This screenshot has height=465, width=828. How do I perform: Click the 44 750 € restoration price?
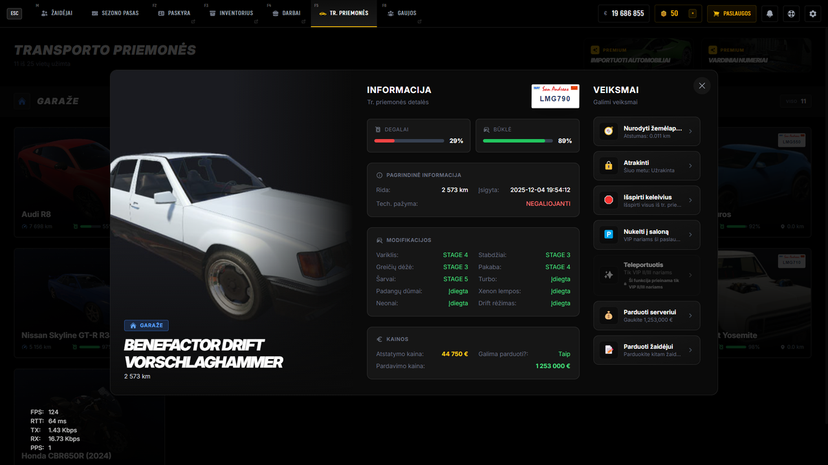click(455, 355)
